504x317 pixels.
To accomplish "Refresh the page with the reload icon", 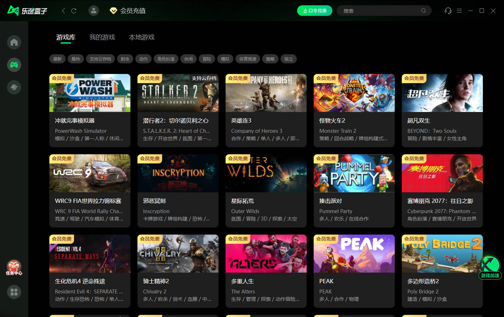I will [74, 11].
